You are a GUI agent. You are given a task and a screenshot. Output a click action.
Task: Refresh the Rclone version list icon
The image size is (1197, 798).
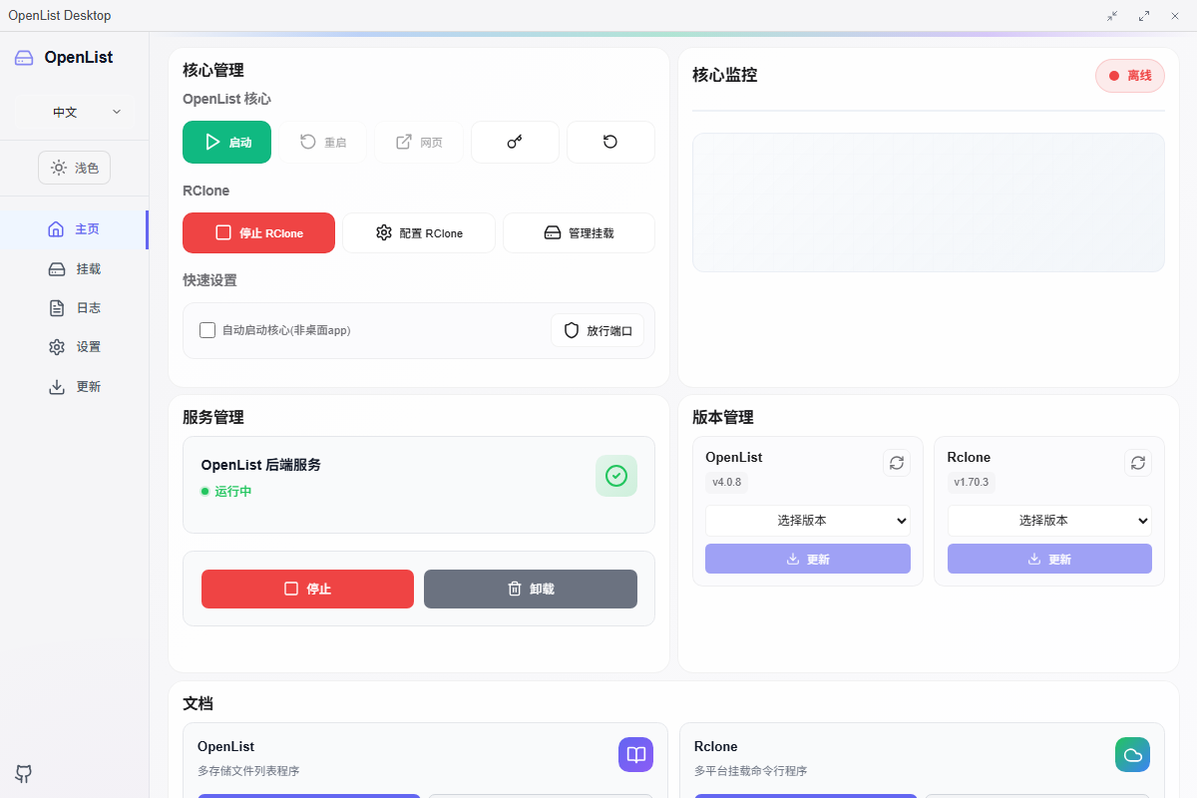click(x=1137, y=463)
